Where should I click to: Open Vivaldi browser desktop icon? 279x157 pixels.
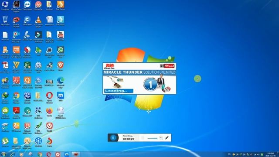pyautogui.click(x=49, y=127)
